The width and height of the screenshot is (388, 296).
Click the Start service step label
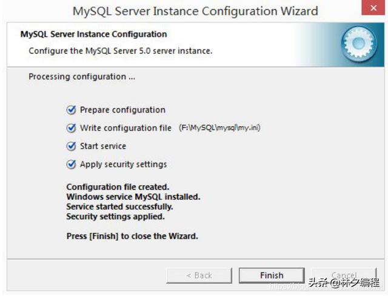click(x=103, y=146)
